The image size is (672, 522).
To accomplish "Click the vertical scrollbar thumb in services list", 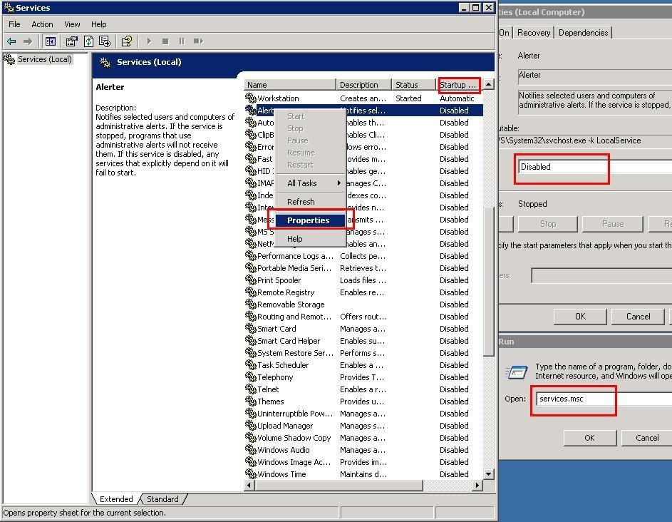I will [488, 282].
